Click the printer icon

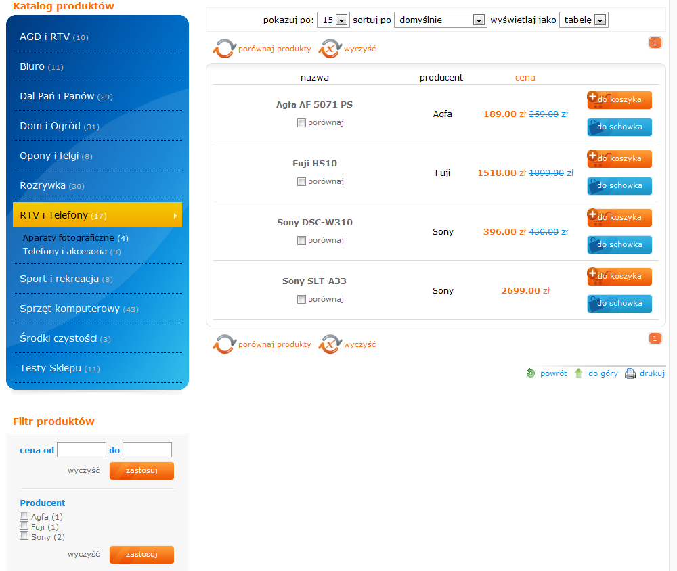[x=630, y=373]
